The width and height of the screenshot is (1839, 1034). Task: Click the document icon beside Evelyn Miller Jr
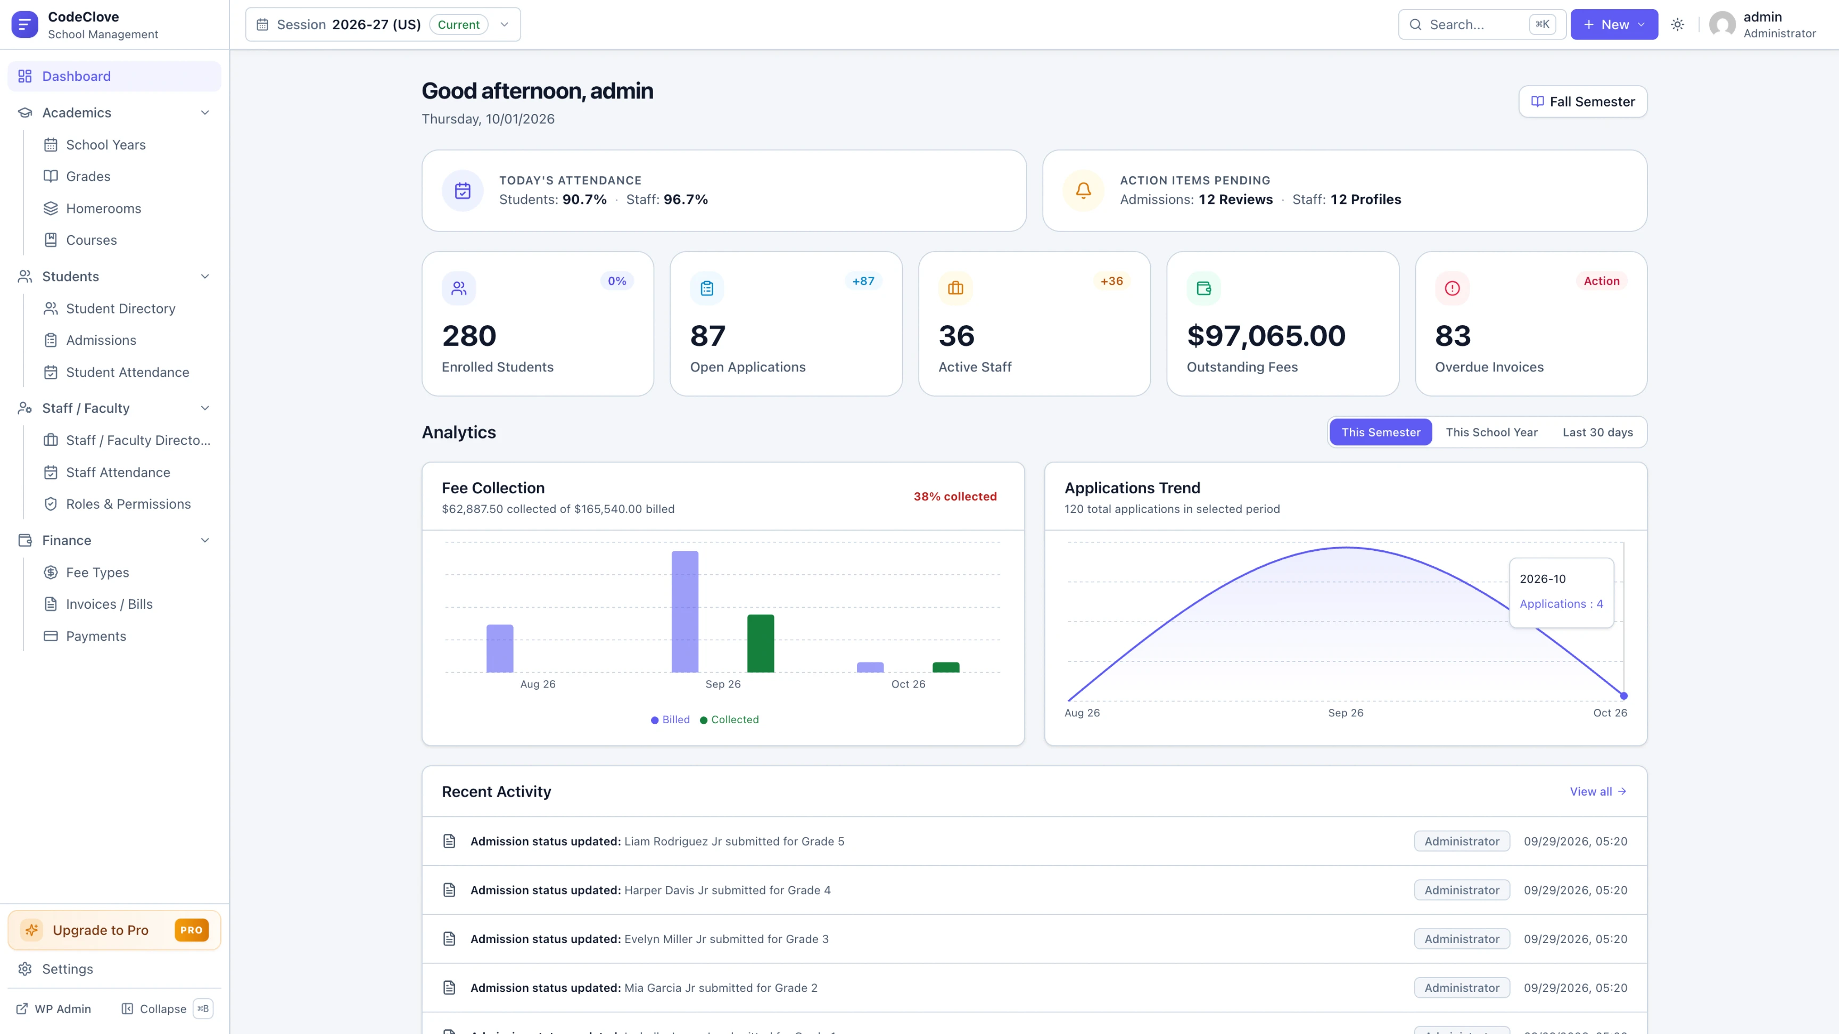point(449,939)
